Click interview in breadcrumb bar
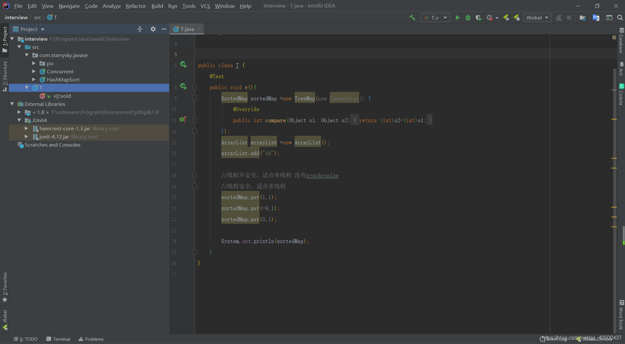625x344 pixels. point(16,17)
